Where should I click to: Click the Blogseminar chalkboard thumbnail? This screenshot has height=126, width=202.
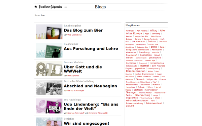[49, 50]
